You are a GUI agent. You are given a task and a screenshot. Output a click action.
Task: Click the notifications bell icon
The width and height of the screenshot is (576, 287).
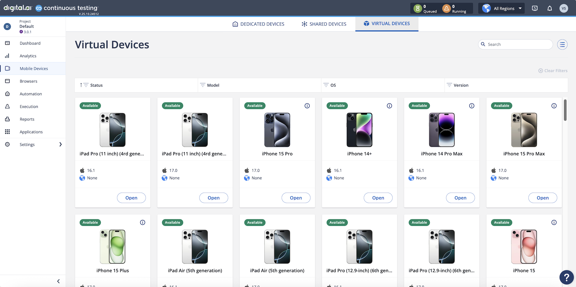[x=550, y=8]
